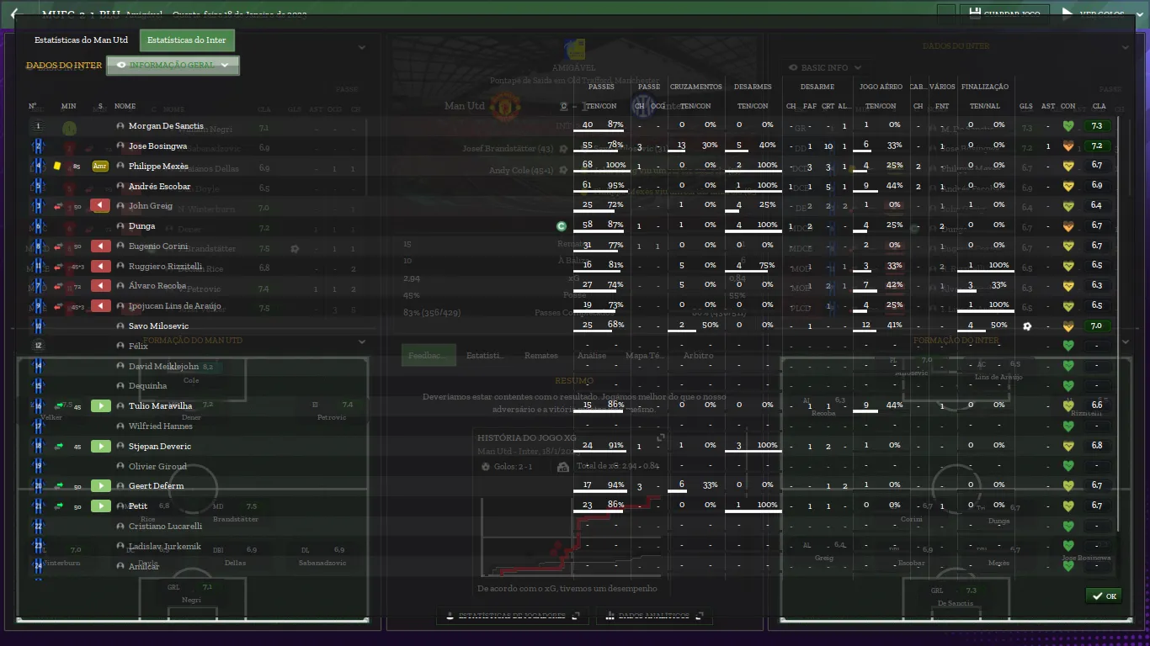Click the Guardar Jogo save button

[1007, 14]
